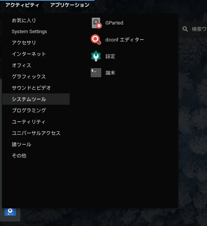The width and height of the screenshot is (207, 226).
Task: Open the GParted disk icon
Action: click(x=97, y=23)
